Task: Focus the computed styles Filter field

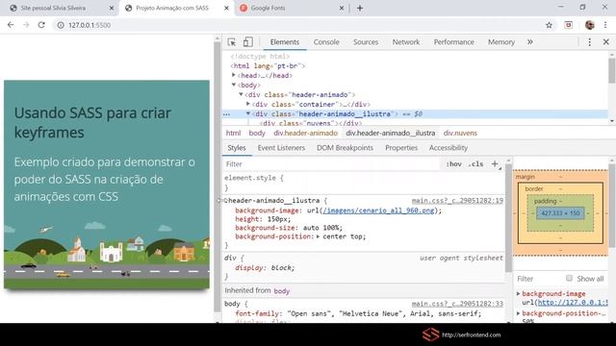Action: pos(538,279)
